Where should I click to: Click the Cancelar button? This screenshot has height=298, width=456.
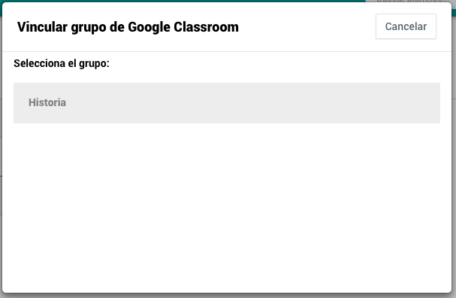pyautogui.click(x=406, y=26)
